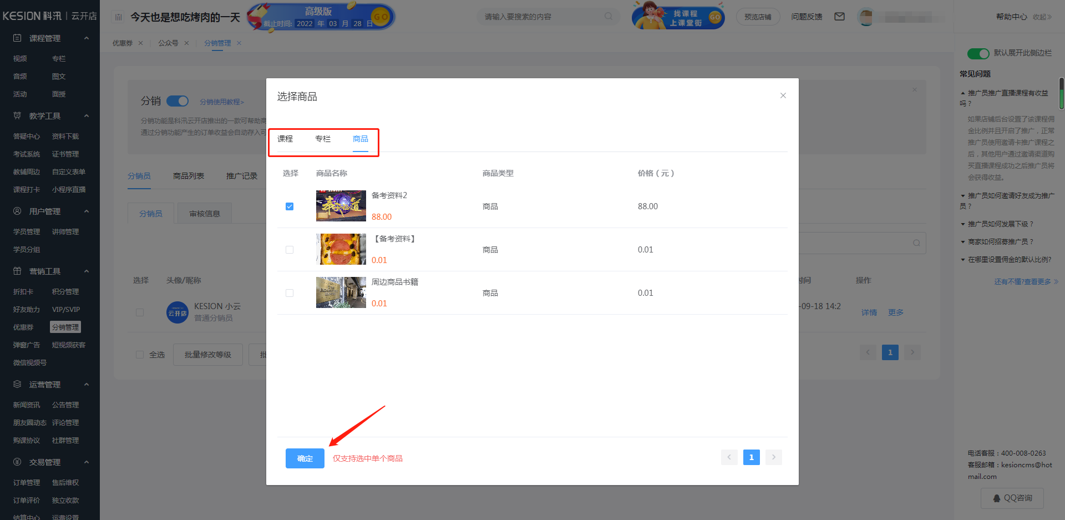The width and height of the screenshot is (1065, 520).
Task: Click the store statistics icon beside shop name
Action: click(x=118, y=17)
